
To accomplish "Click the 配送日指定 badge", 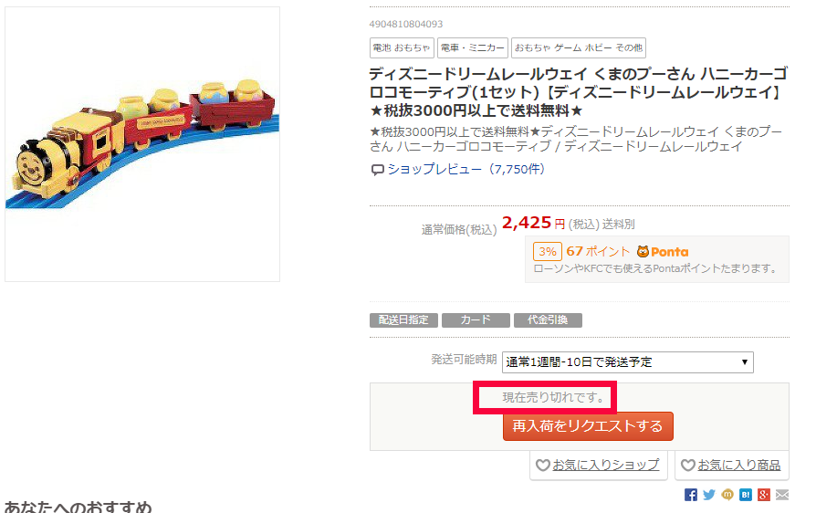I will (x=403, y=320).
